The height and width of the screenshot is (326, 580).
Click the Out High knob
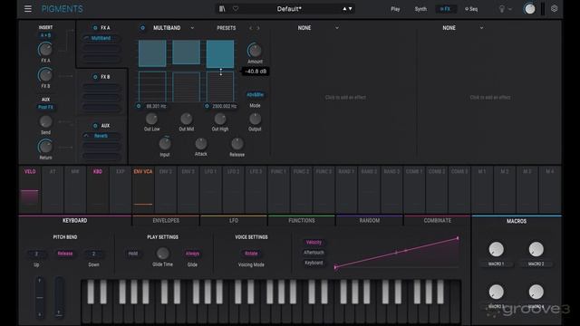(x=220, y=119)
